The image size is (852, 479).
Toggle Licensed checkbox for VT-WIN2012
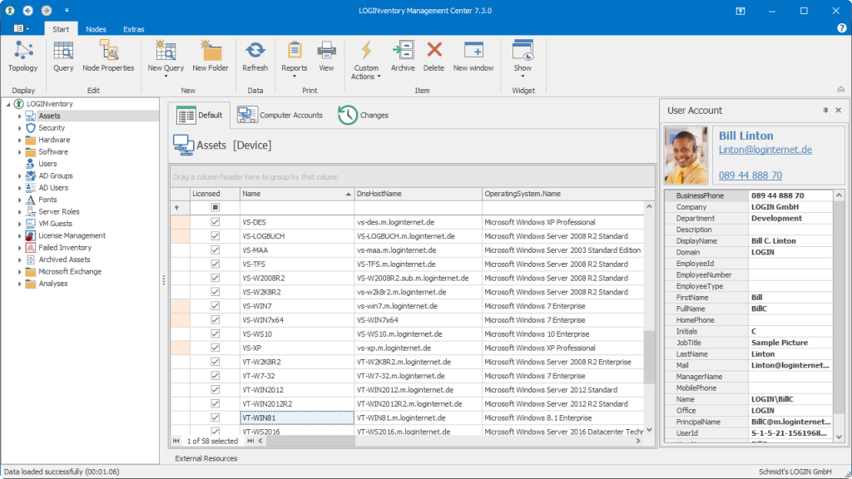215,389
